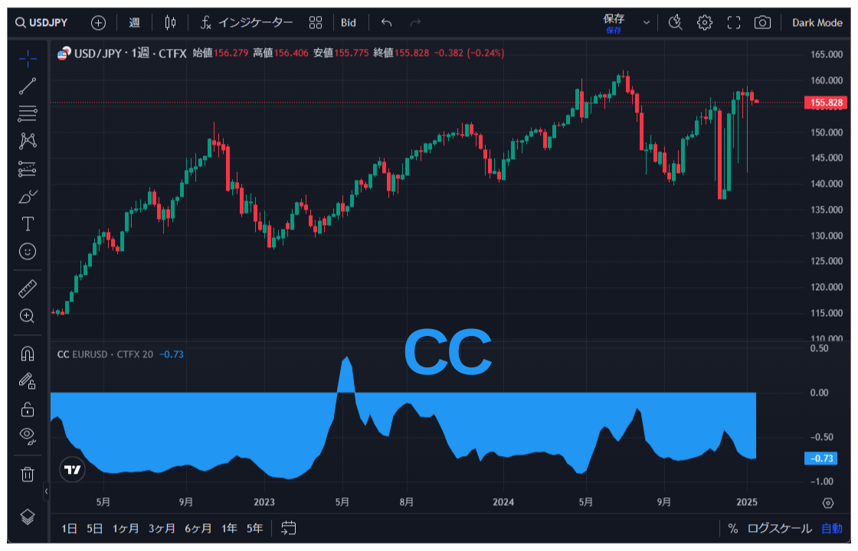Open the go-to-date calendar icon
The height and width of the screenshot is (551, 858).
tap(288, 528)
